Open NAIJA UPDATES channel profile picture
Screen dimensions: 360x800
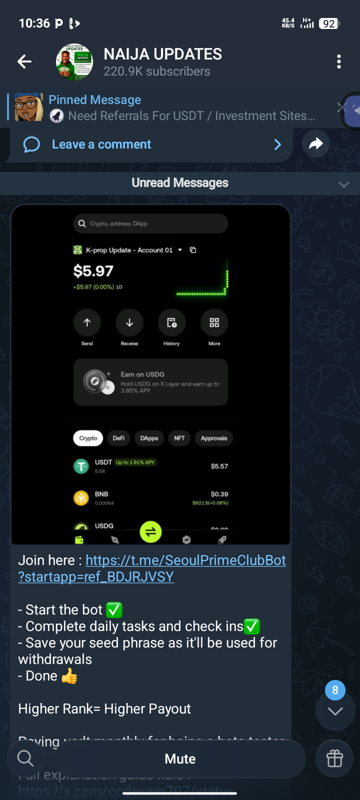point(74,62)
